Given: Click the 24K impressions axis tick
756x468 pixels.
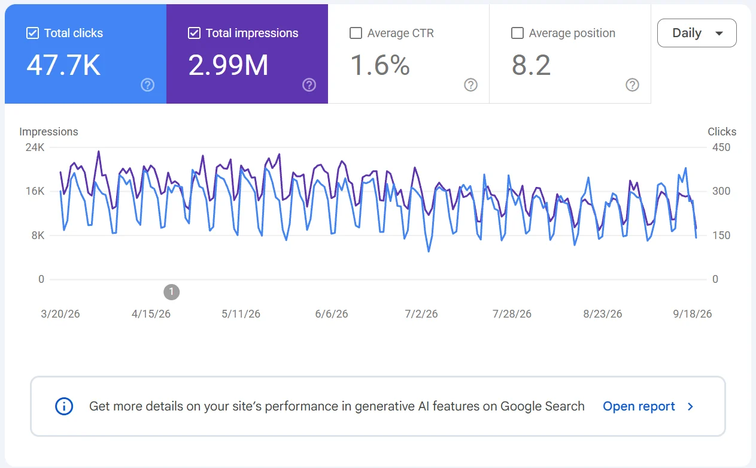Looking at the screenshot, I should tap(34, 147).
